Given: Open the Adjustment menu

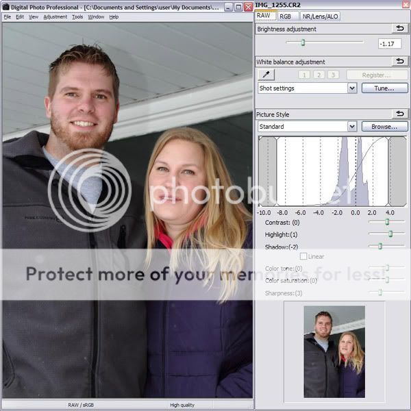Looking at the screenshot, I should (55, 16).
